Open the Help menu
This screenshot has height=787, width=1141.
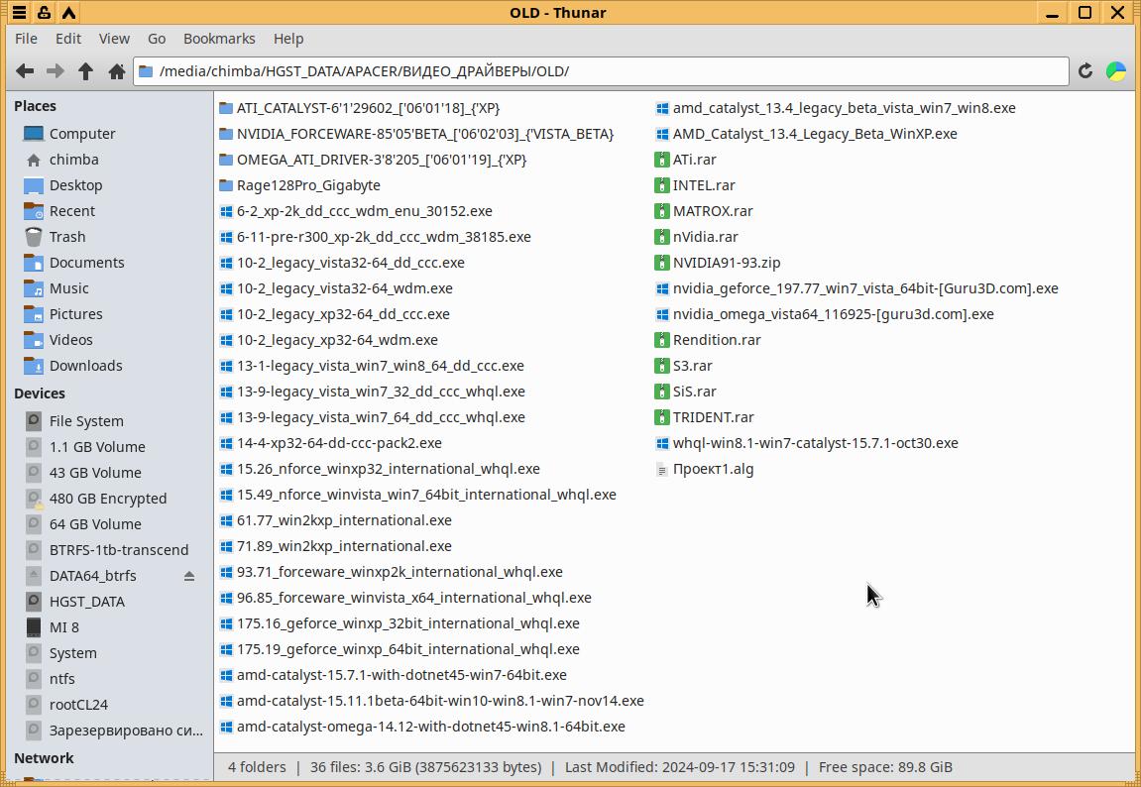pos(288,39)
